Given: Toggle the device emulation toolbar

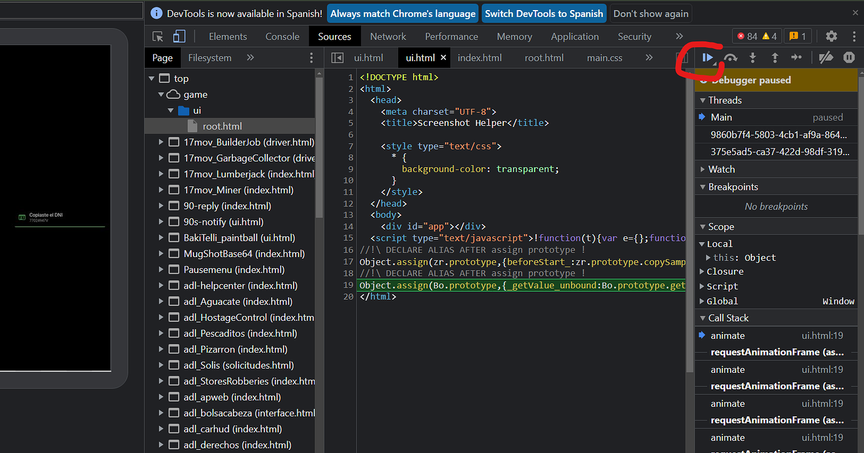Looking at the screenshot, I should tap(178, 36).
